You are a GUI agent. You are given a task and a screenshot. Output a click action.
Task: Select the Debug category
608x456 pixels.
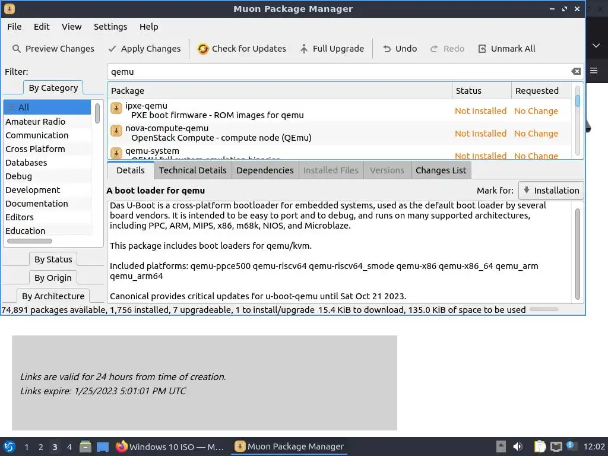(x=47, y=176)
